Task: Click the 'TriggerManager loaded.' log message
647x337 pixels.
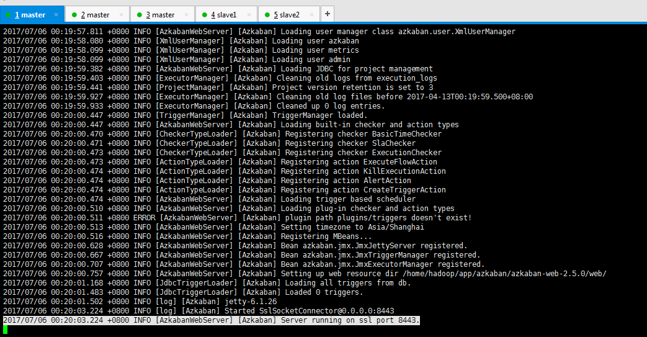Action: click(x=320, y=115)
